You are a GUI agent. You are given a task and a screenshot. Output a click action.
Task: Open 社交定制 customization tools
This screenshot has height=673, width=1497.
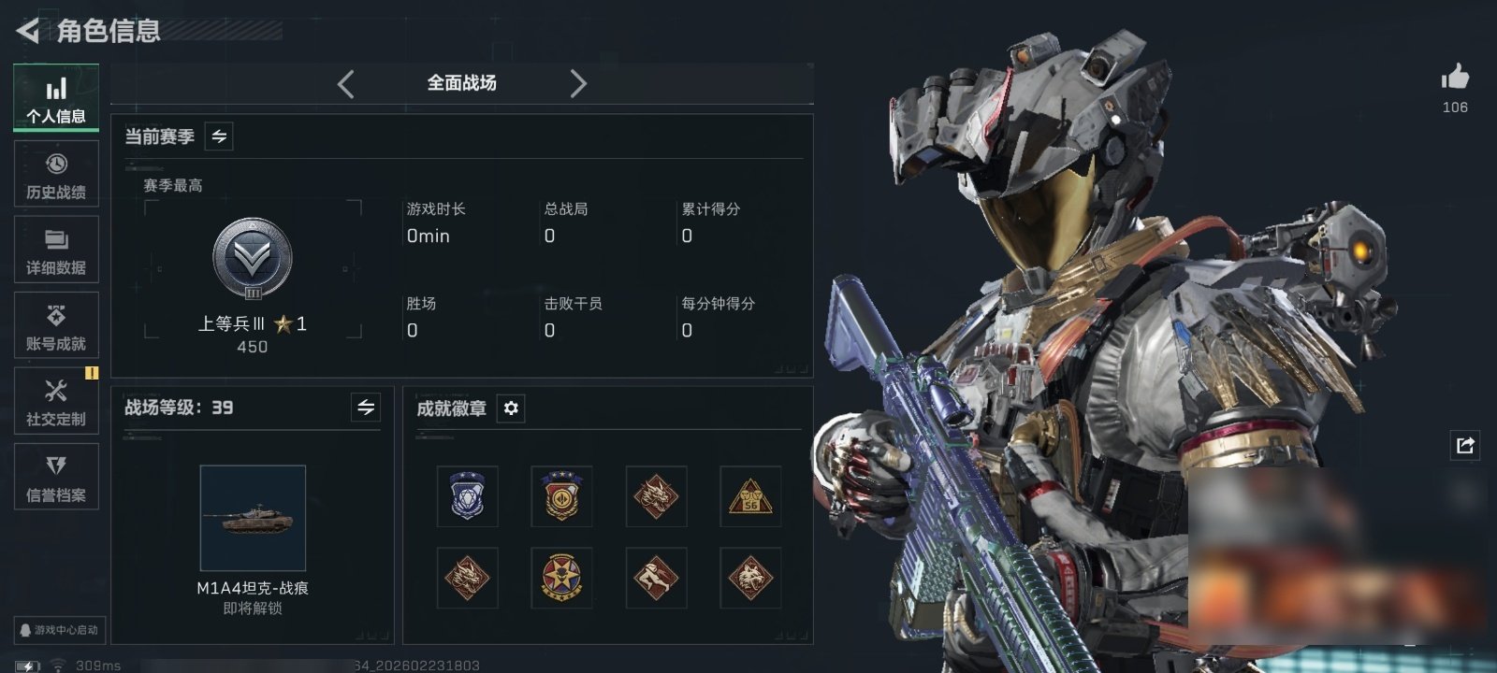coord(56,402)
